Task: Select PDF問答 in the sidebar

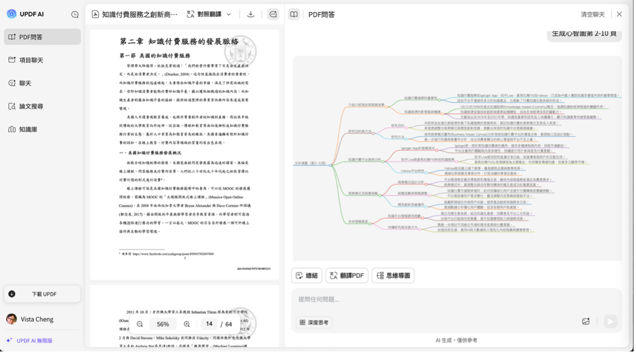Action: [x=42, y=37]
